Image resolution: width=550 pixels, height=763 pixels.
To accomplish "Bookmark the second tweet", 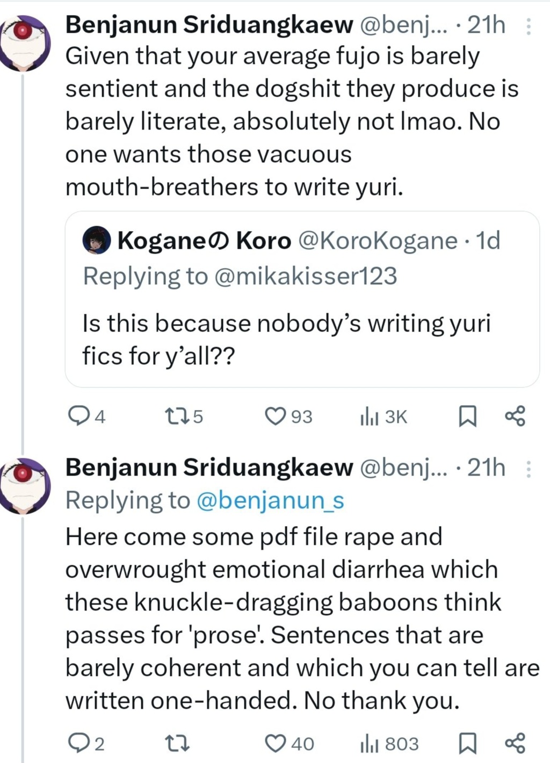I will pos(467,744).
